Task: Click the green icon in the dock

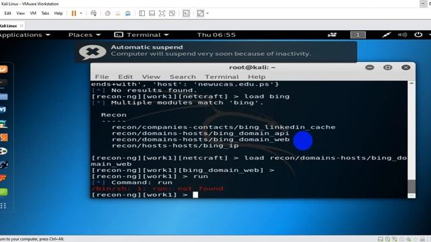Action: tap(3, 192)
